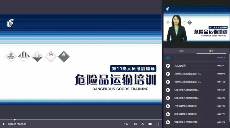This screenshot has width=230, height=128.
Task: Click the video progress bar handle
Action: (15, 120)
